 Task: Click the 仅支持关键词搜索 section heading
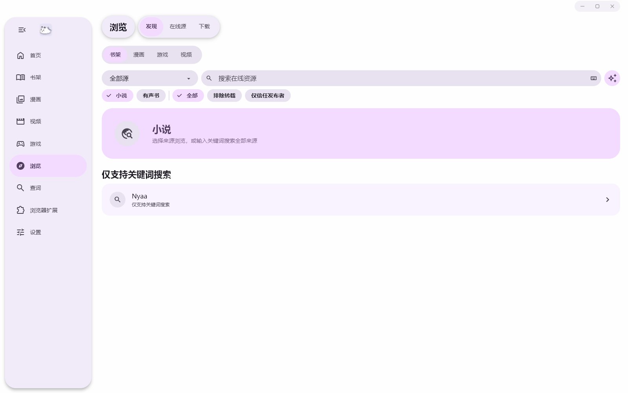[x=137, y=174]
